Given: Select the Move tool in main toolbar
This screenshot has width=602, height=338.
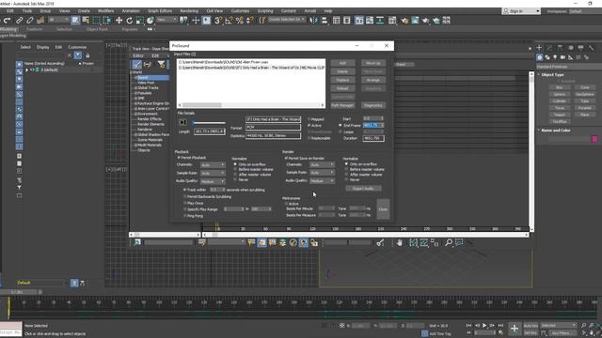Looking at the screenshot, I should click(x=119, y=21).
